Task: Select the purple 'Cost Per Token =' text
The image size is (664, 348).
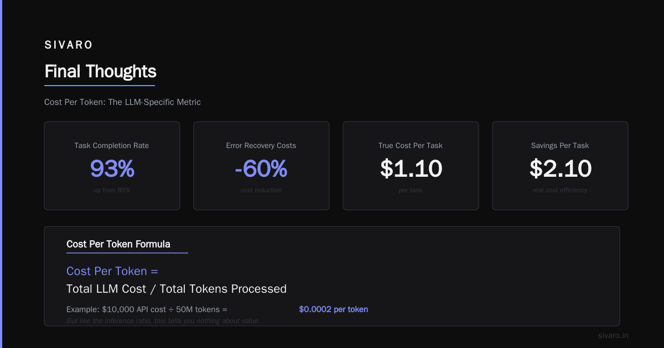Action: pos(112,271)
